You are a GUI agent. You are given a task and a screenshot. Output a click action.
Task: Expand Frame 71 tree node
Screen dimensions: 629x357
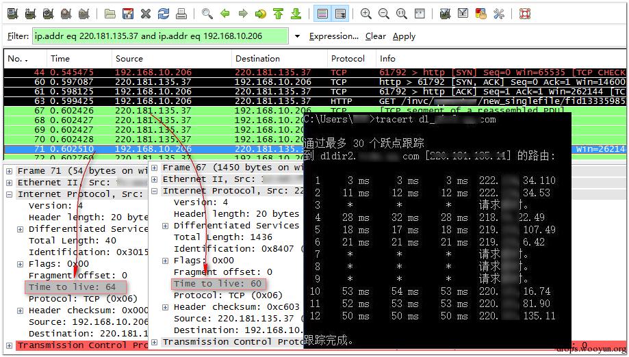(x=9, y=171)
